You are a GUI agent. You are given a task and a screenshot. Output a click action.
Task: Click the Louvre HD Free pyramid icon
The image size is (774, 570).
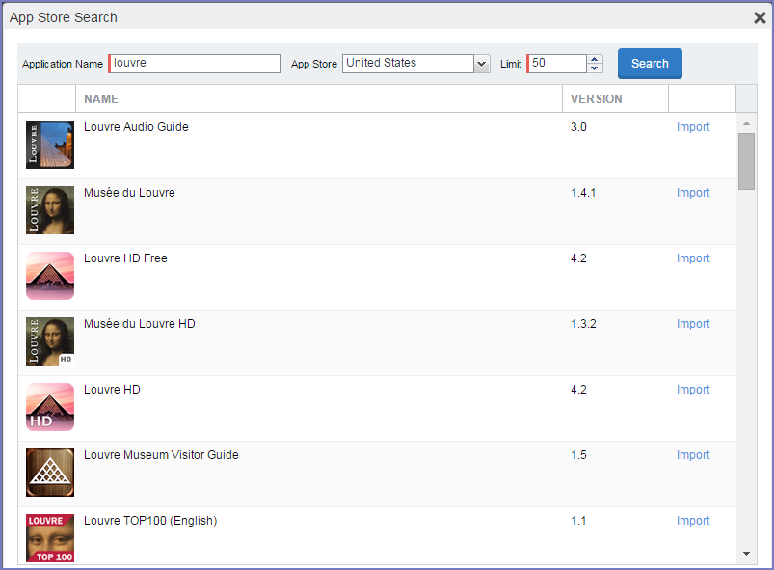(50, 276)
